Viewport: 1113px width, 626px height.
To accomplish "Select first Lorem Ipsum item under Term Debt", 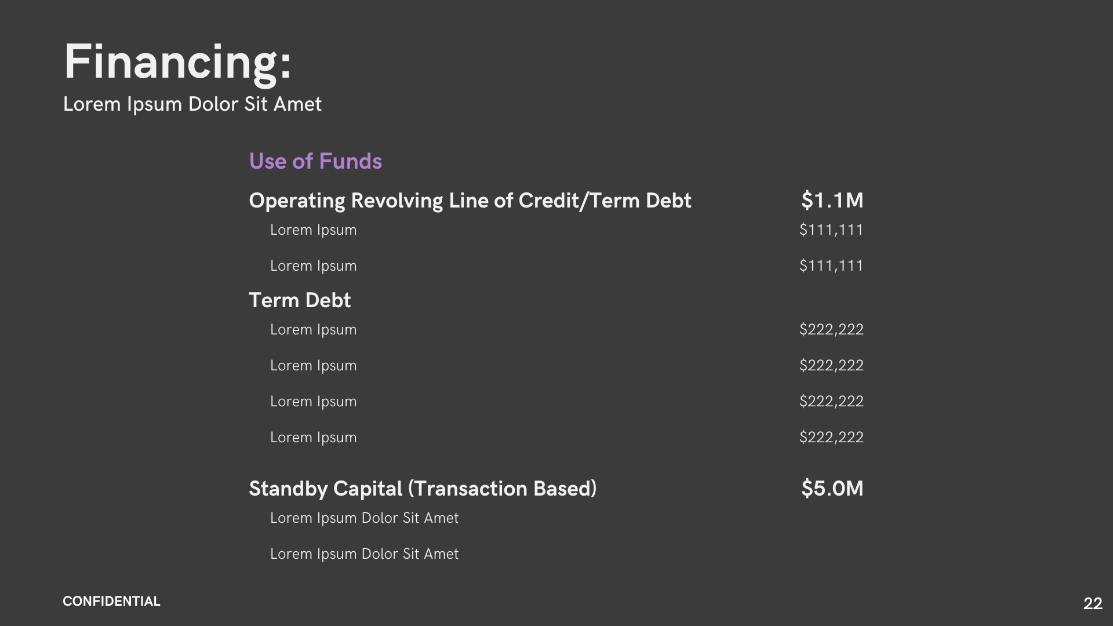I will [x=313, y=330].
